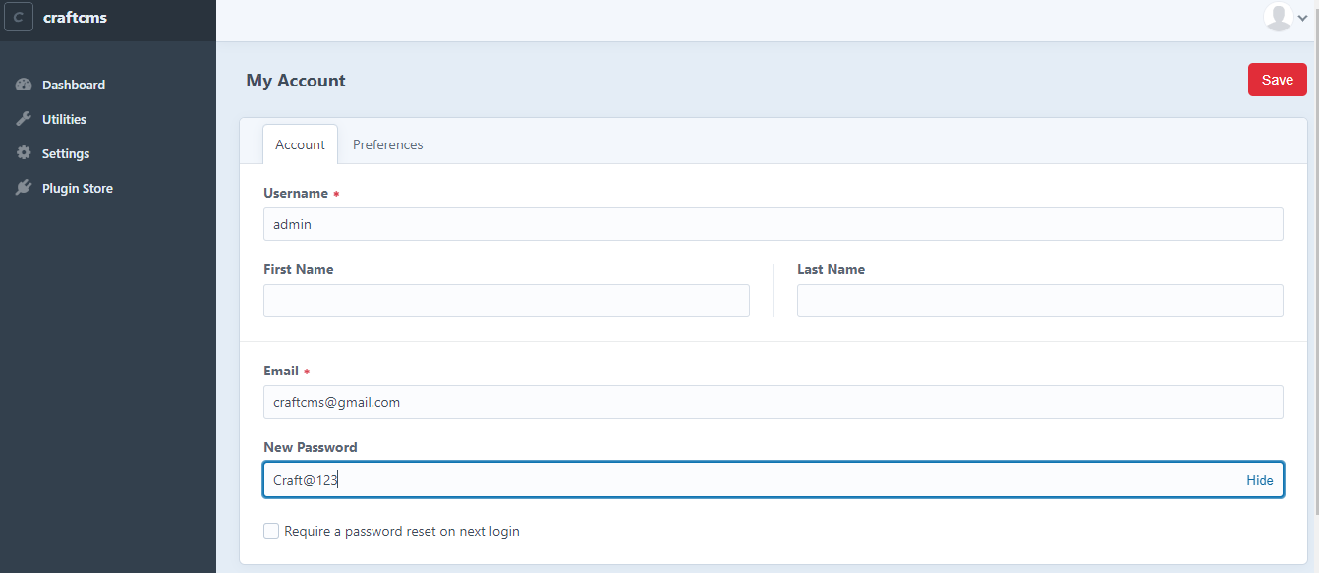
Task: Open the craftcms site name link
Action: coord(75,18)
